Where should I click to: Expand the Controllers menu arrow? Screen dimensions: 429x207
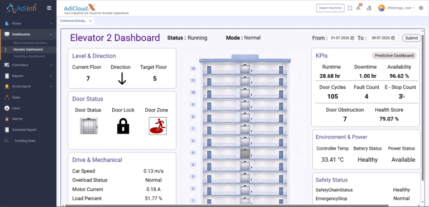51,65
